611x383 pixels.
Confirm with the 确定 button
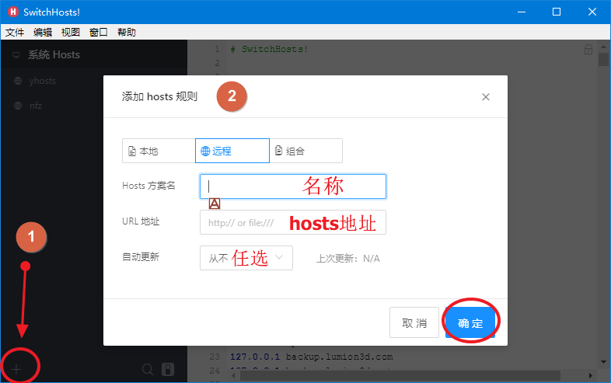click(x=470, y=322)
